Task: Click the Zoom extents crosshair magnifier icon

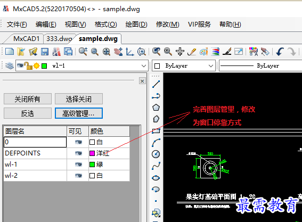Action: pyautogui.click(x=107, y=52)
